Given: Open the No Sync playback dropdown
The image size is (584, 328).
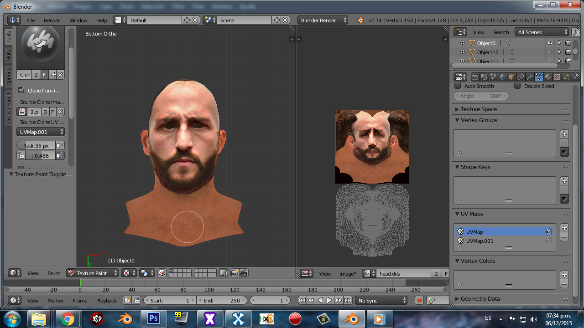Looking at the screenshot, I should (x=382, y=300).
